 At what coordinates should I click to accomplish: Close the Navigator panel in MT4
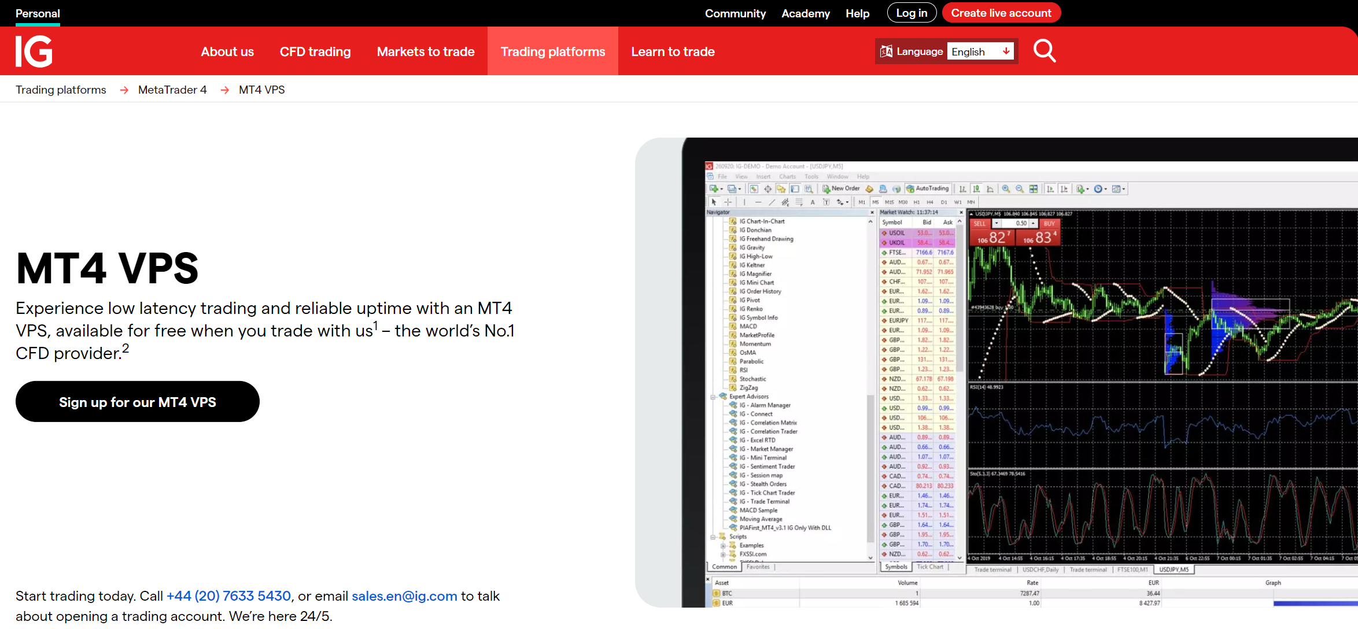point(872,213)
